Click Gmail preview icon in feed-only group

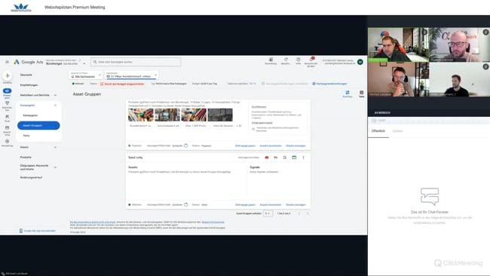pyautogui.click(x=276, y=158)
